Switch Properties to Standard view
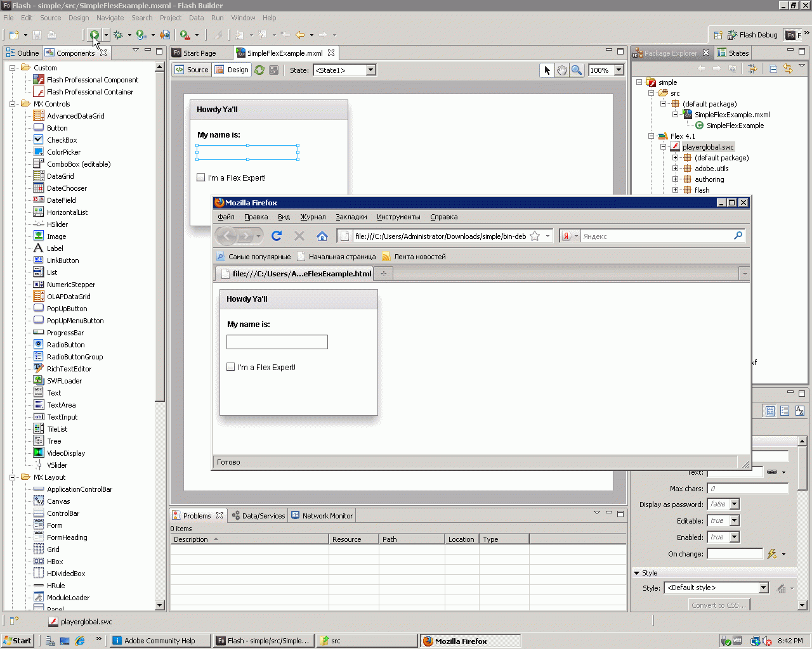The width and height of the screenshot is (812, 649). pyautogui.click(x=770, y=411)
